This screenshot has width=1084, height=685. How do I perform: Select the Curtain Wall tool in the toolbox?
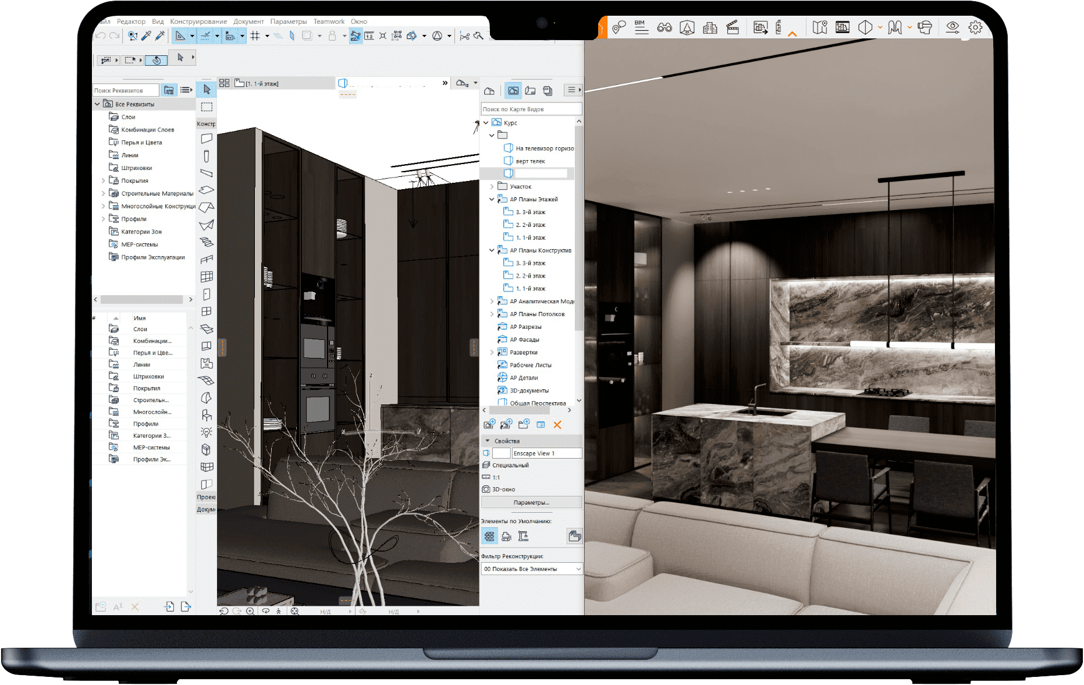(x=207, y=276)
